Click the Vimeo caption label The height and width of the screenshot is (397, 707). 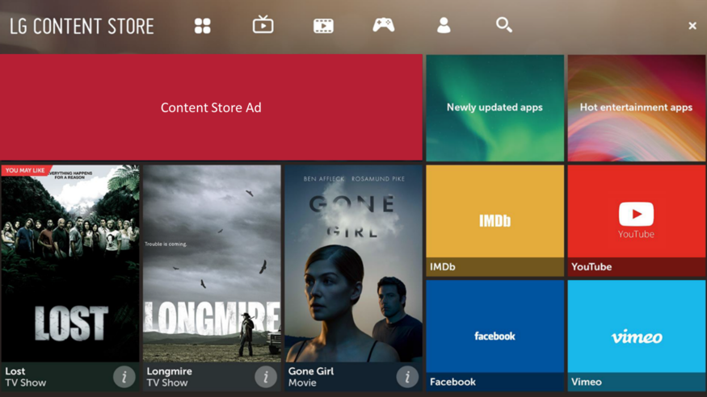586,382
